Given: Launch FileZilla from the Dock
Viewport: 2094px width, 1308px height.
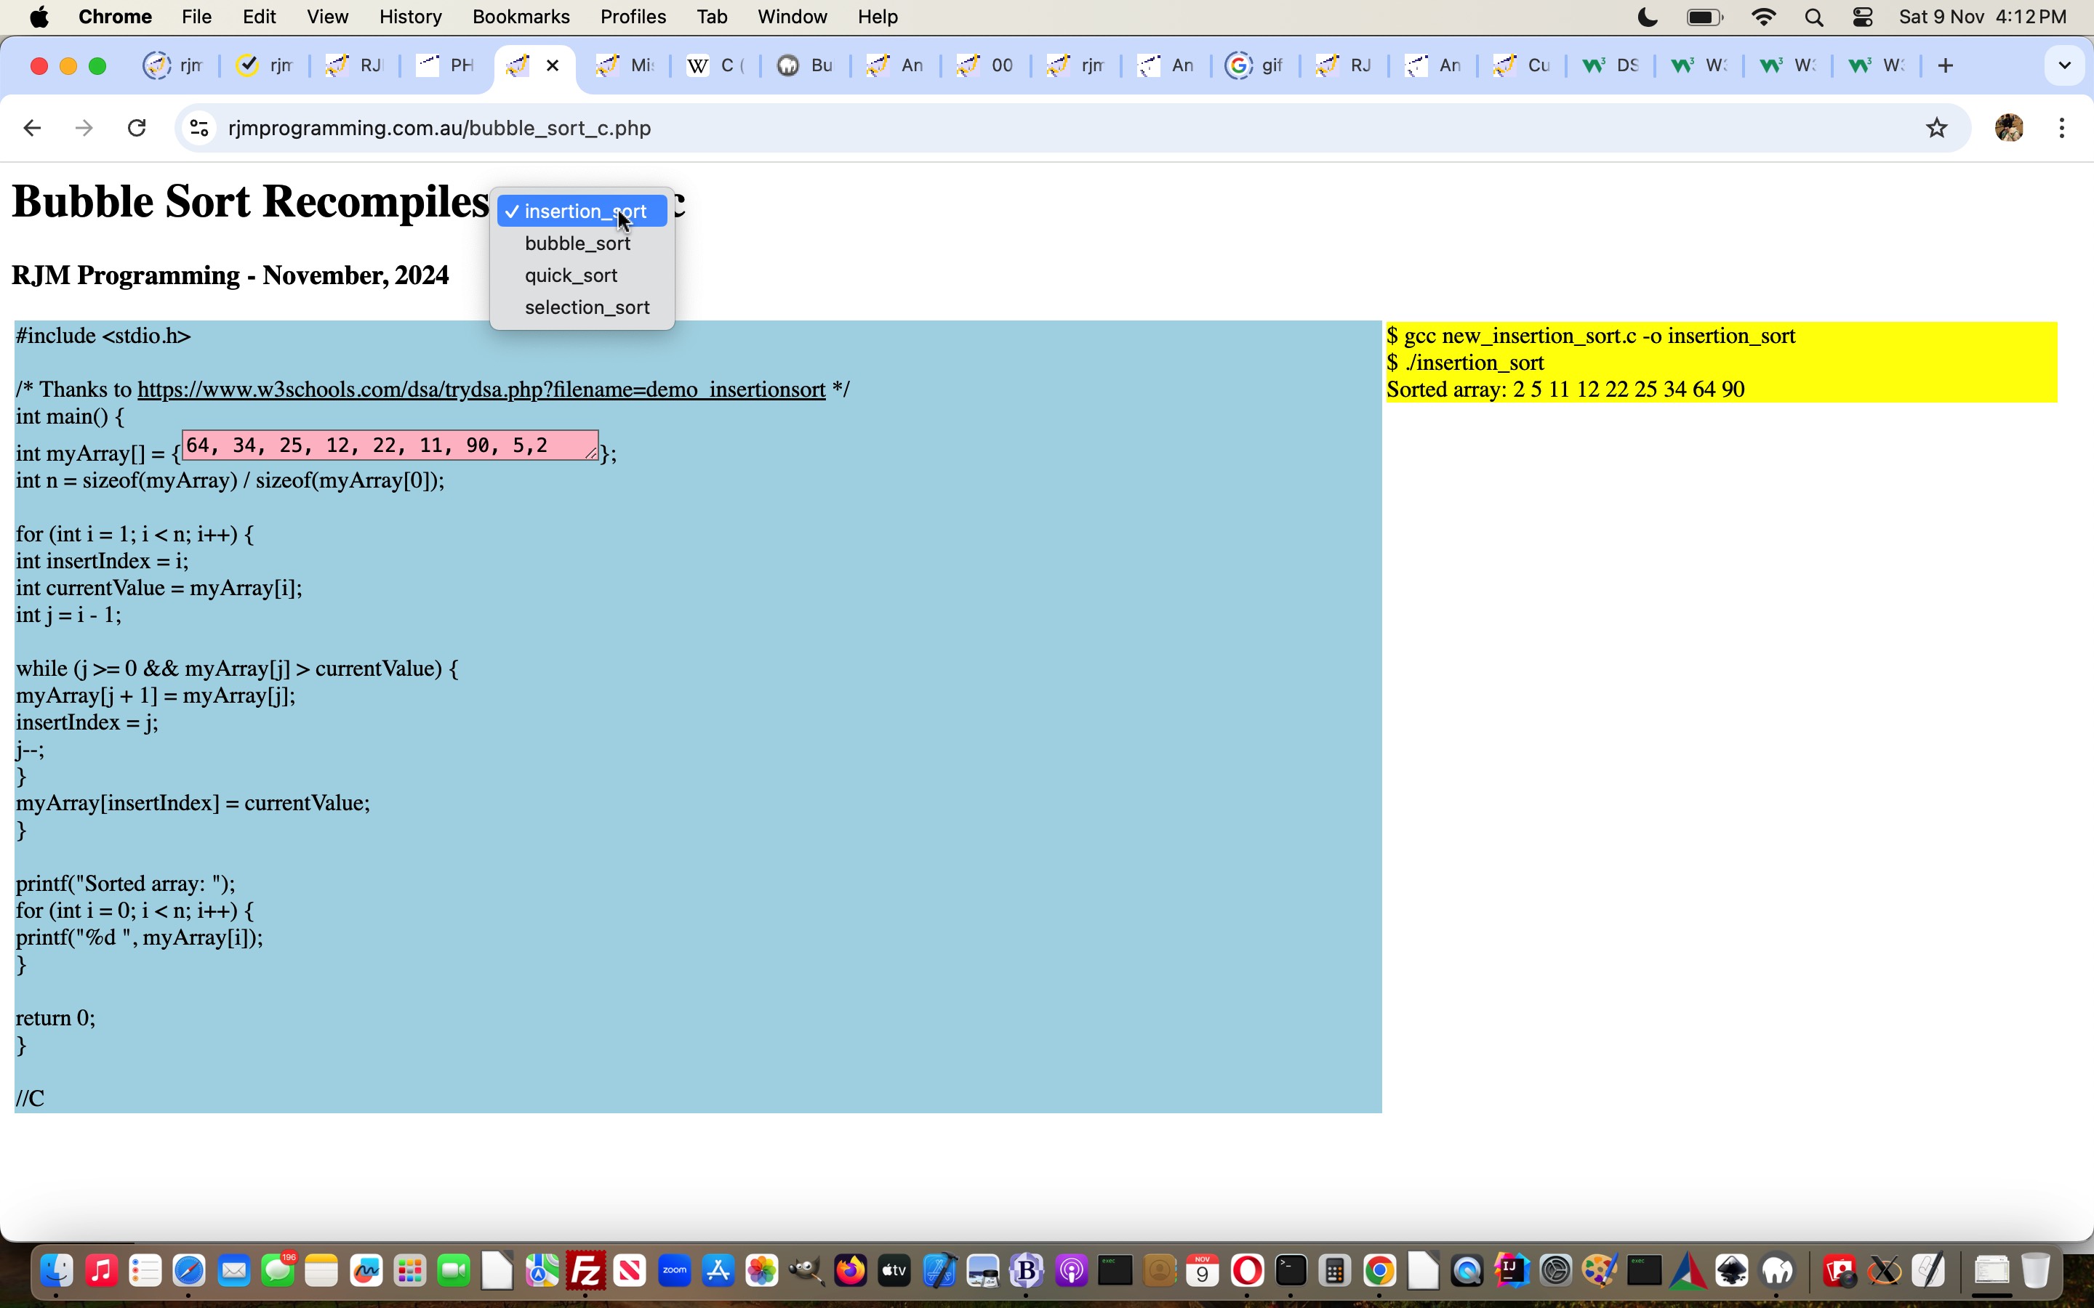Looking at the screenshot, I should pyautogui.click(x=587, y=1271).
